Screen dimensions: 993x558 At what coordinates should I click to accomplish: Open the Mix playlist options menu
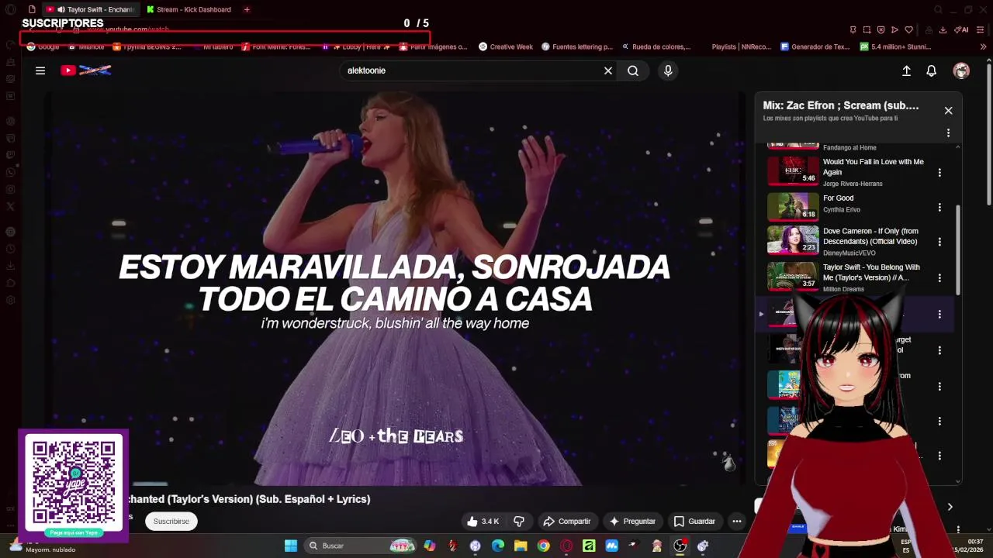tap(948, 133)
